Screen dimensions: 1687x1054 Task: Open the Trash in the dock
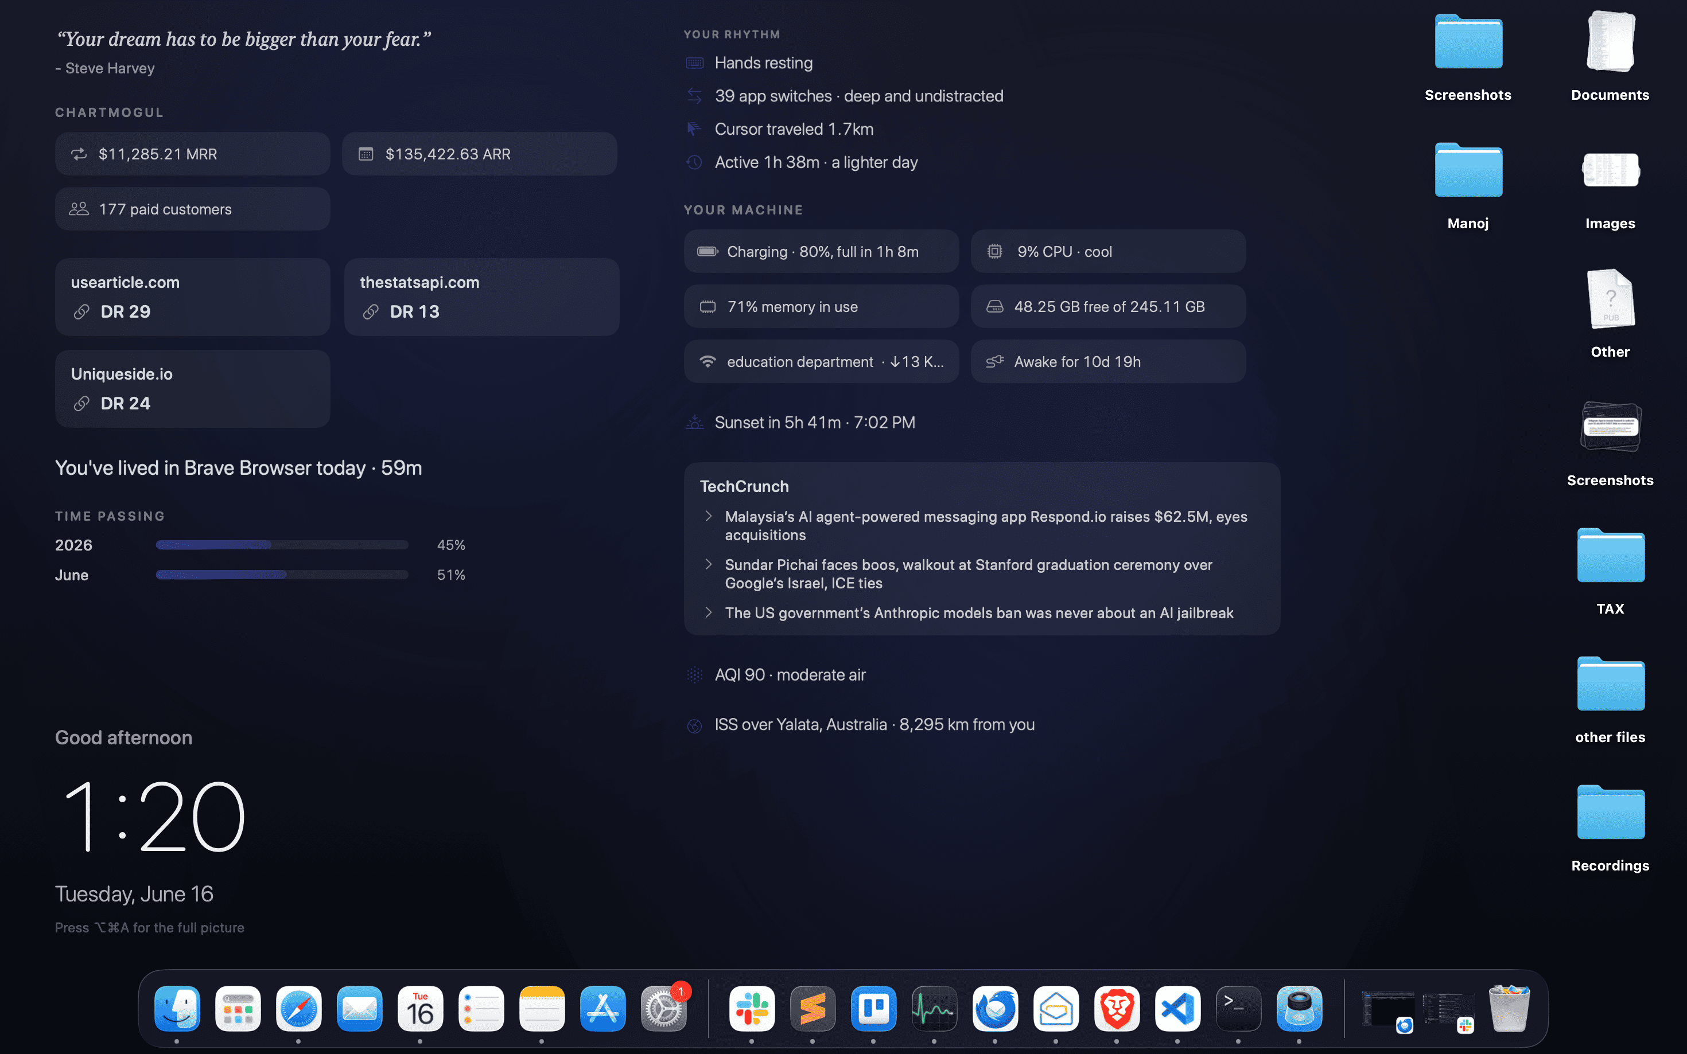click(1509, 1009)
